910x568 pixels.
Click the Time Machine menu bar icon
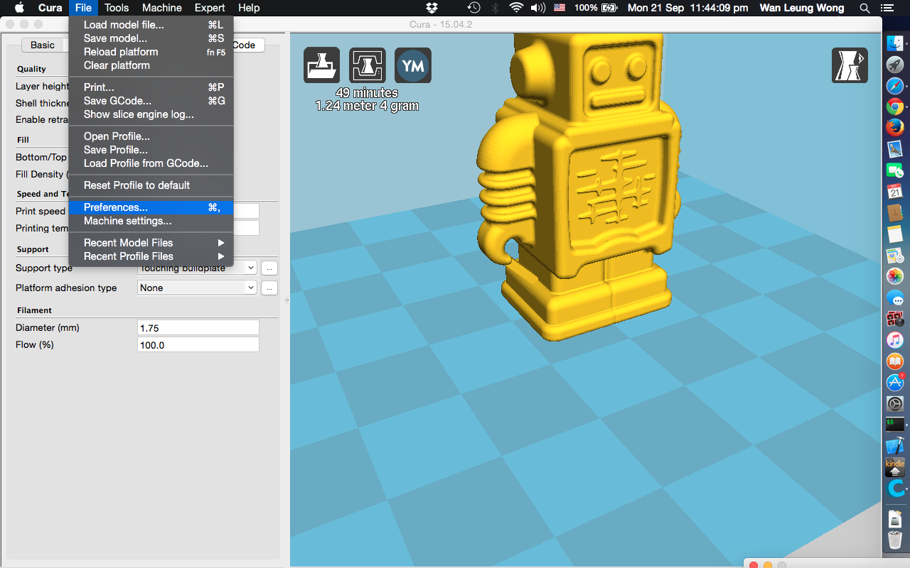click(x=473, y=8)
